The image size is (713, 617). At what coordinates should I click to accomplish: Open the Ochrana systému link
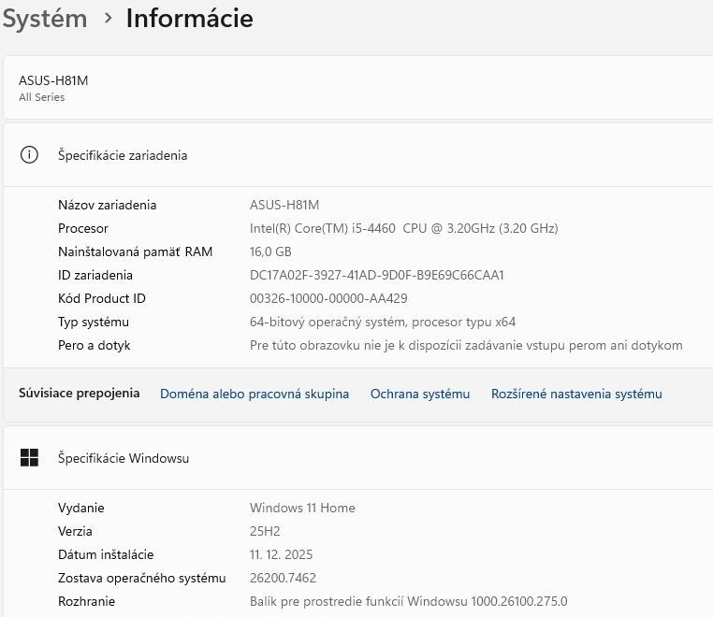(420, 394)
